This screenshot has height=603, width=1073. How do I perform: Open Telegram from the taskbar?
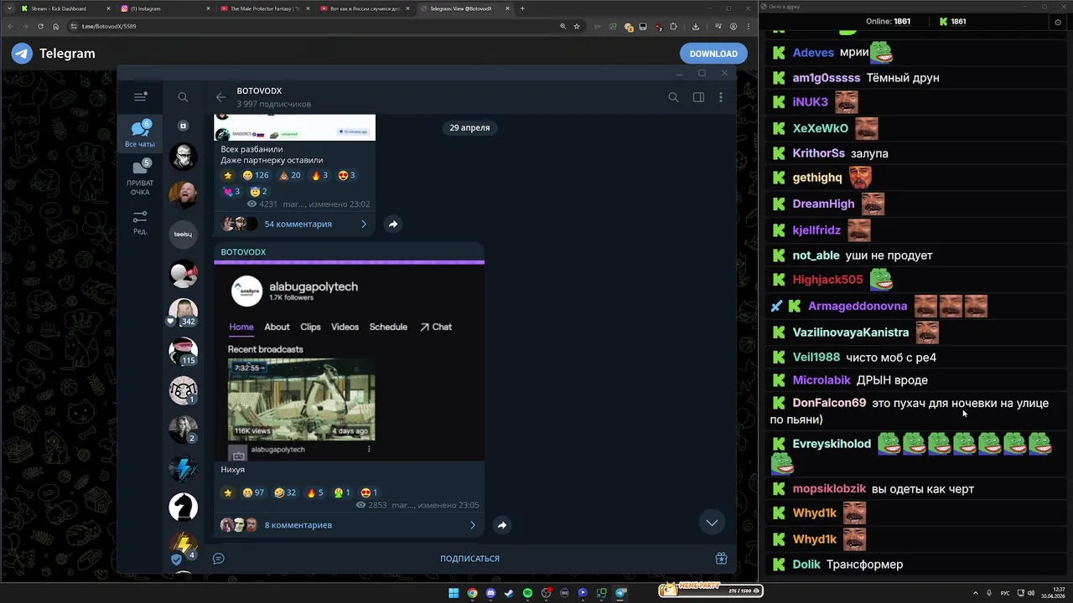tap(620, 593)
